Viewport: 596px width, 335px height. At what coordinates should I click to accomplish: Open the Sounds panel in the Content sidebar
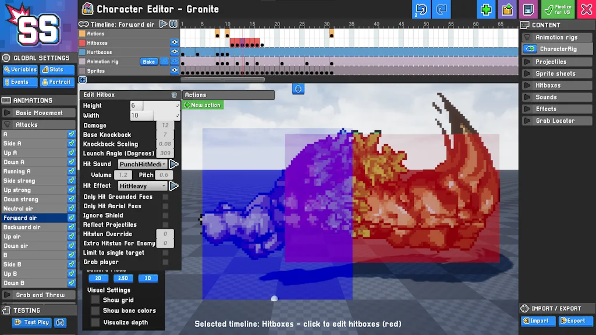[555, 97]
